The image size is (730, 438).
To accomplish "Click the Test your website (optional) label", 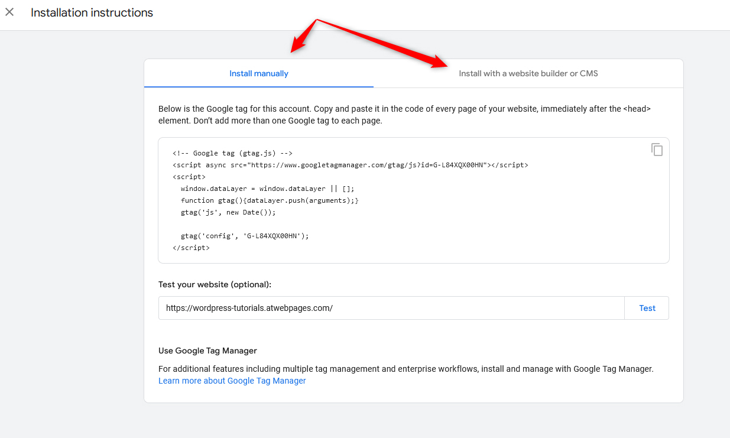I will tap(214, 284).
